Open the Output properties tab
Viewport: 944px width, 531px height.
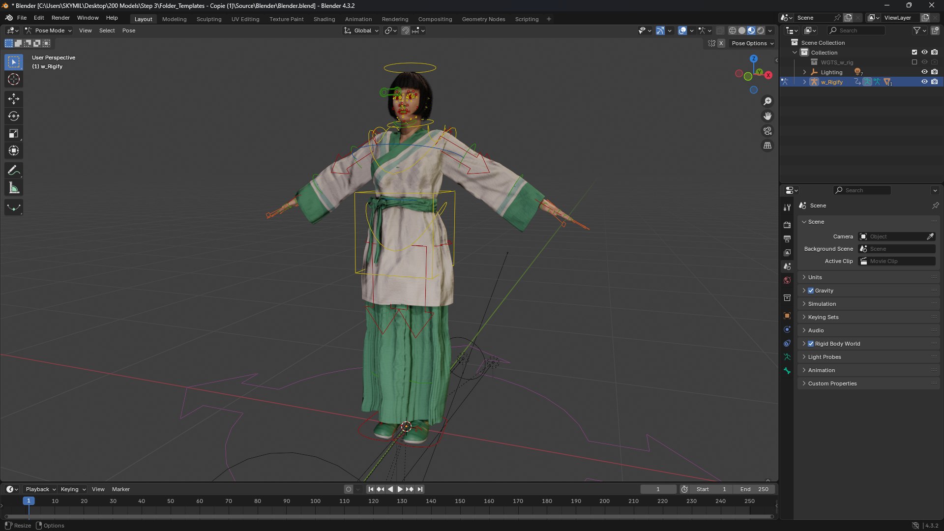[x=787, y=238]
